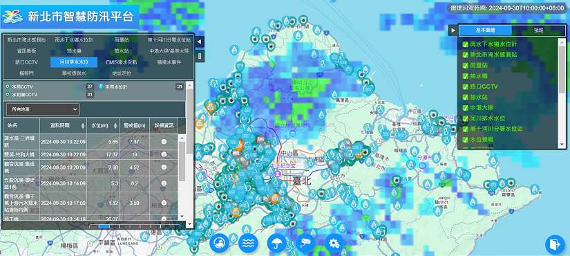This screenshot has width=570, height=256.
Task: Open the gears settings round button
Action: (334, 244)
